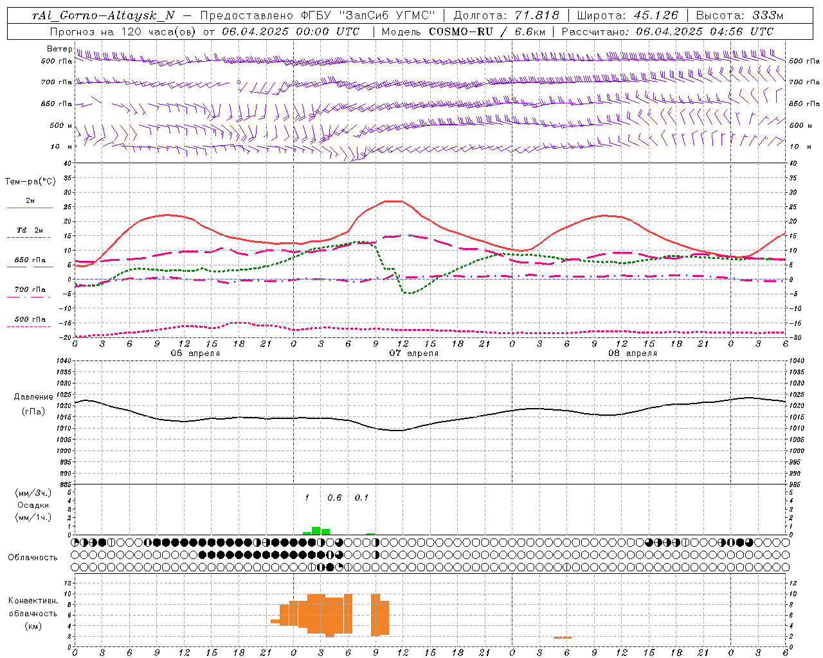Click the Конвективн. облачность label
823x658 pixels.
tap(33, 607)
